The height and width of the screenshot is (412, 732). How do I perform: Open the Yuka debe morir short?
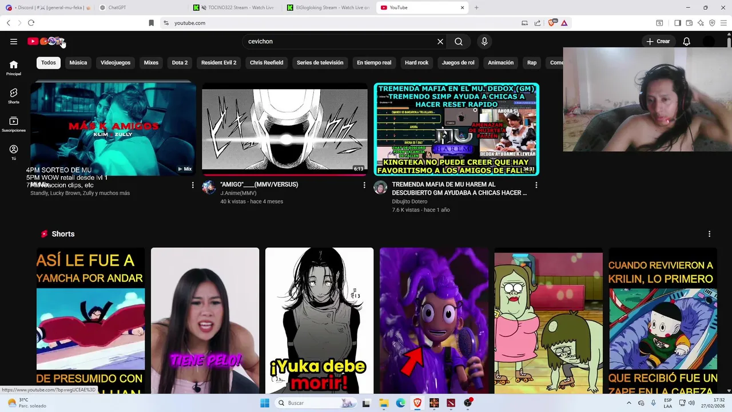319,320
